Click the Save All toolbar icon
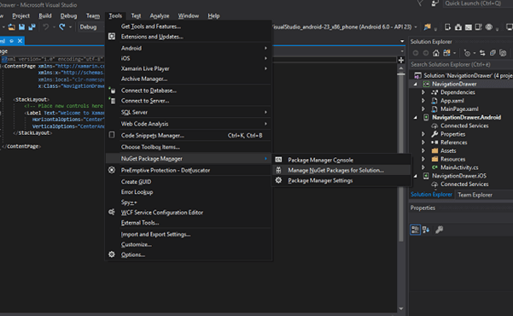513x316 pixels. click(x=32, y=26)
